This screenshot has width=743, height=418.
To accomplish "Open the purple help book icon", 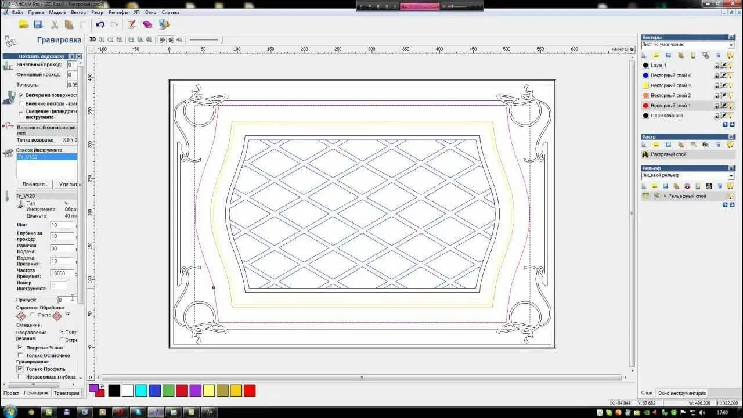I will (147, 24).
